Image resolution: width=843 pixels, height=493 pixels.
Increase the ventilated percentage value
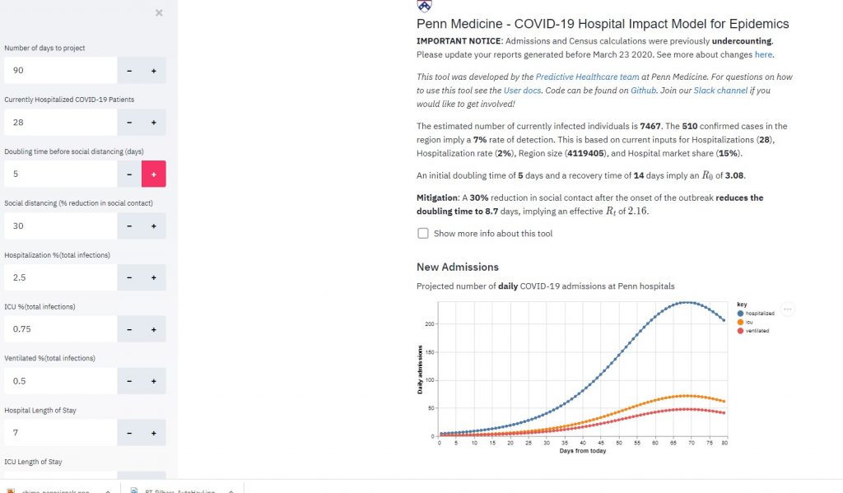click(x=153, y=381)
